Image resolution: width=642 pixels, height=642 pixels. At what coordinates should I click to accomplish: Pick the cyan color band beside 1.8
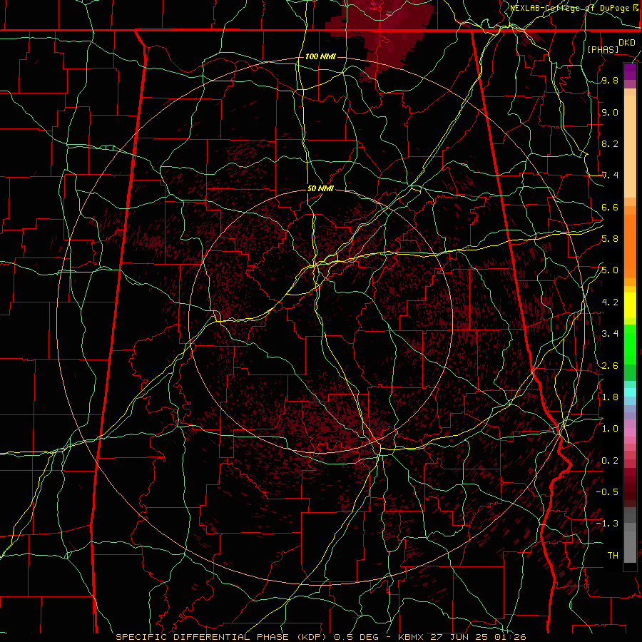coord(630,392)
